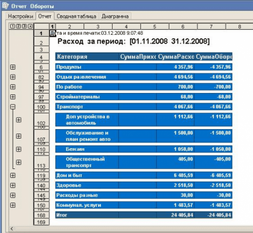Click the Продукты category cell
This screenshot has width=253, height=233.
[87, 67]
